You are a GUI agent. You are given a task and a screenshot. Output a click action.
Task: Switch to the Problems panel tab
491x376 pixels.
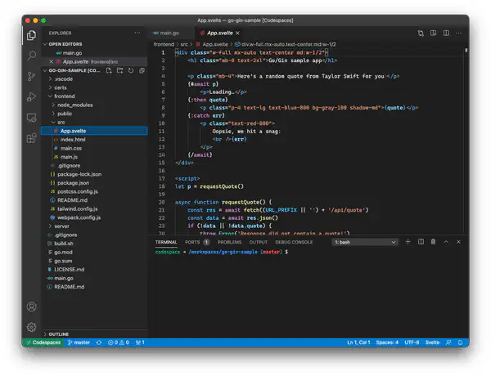tap(229, 242)
